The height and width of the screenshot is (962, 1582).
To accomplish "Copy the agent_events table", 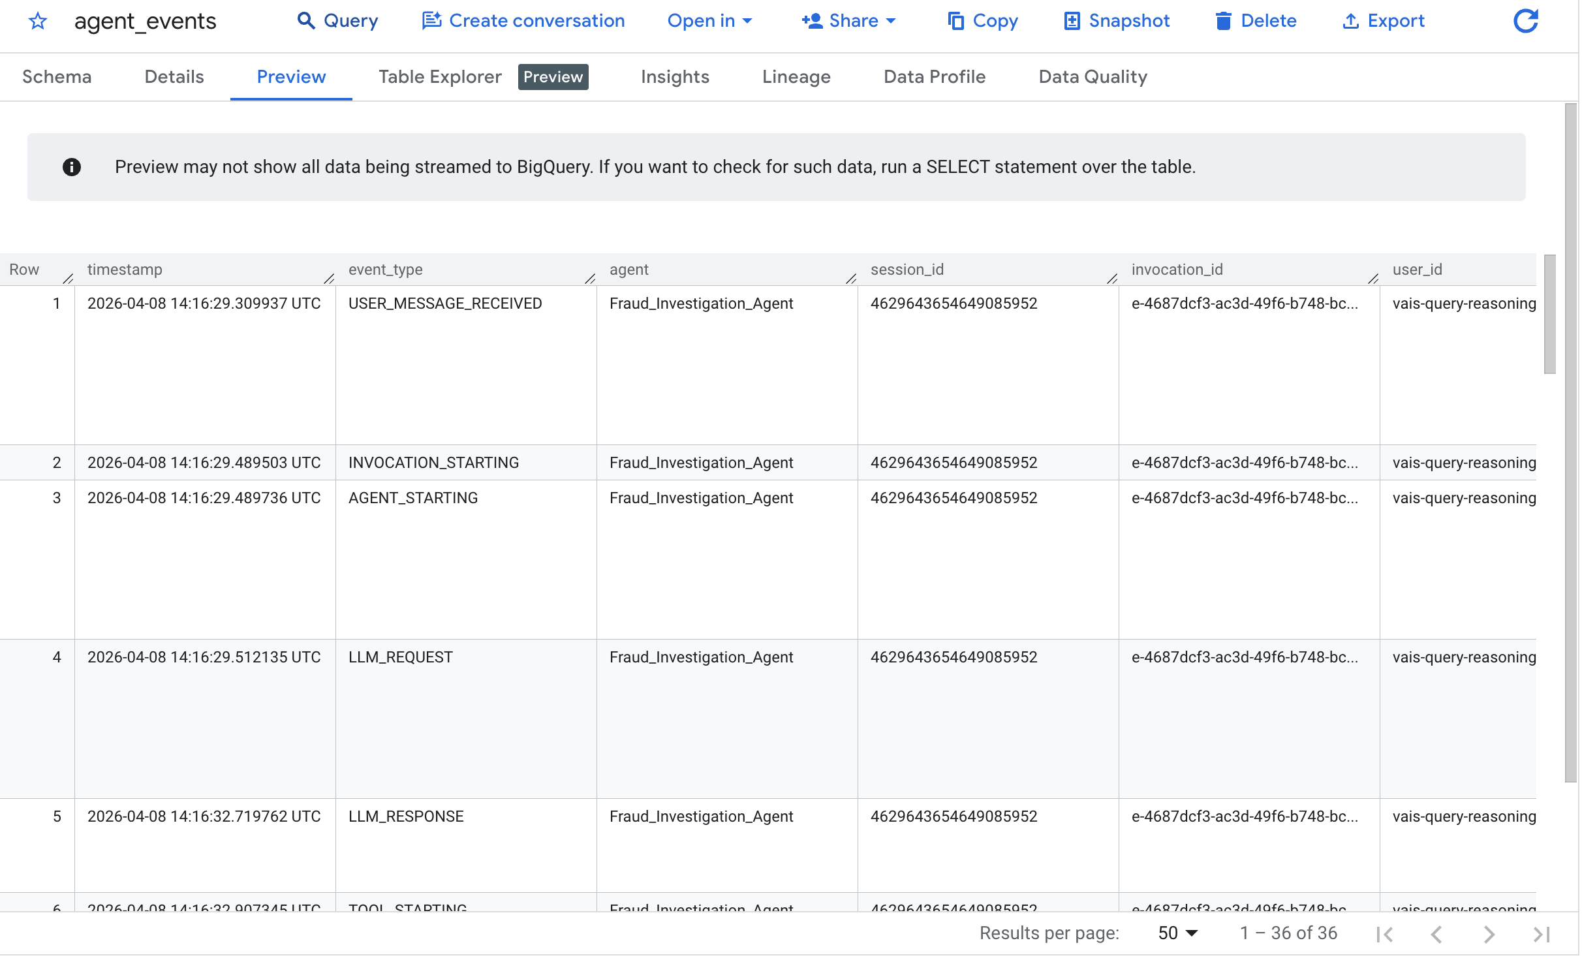I will [982, 21].
